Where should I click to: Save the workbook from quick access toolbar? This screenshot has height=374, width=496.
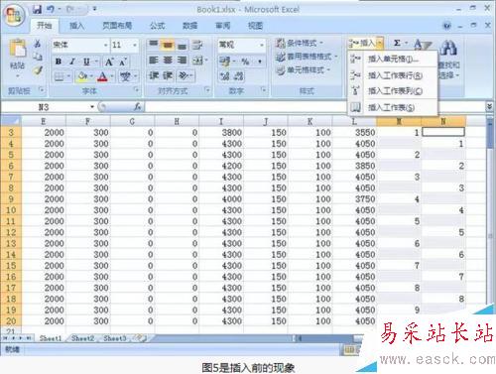pos(37,10)
